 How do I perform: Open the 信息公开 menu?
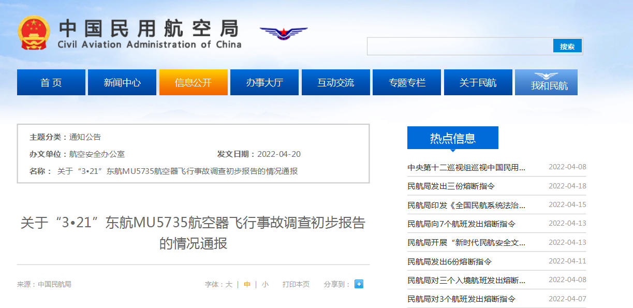[194, 82]
